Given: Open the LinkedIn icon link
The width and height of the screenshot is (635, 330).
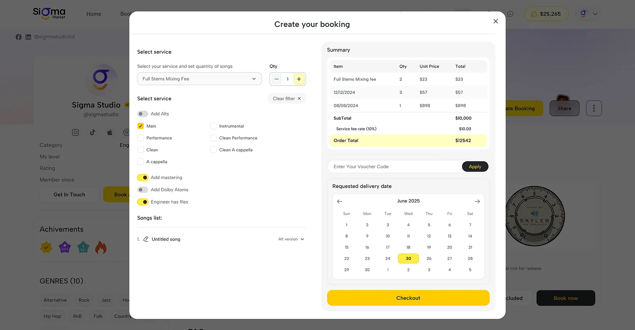Looking at the screenshot, I should (x=28, y=37).
